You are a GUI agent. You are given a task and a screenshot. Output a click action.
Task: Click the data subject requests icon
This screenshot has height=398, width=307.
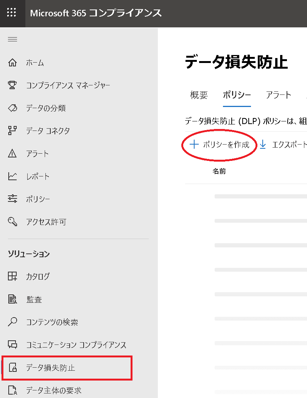click(x=12, y=390)
